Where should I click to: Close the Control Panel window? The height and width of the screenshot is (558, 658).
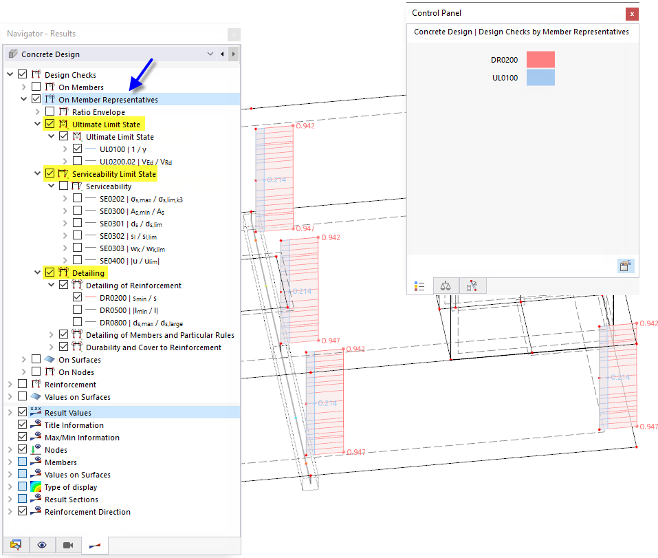click(x=632, y=14)
